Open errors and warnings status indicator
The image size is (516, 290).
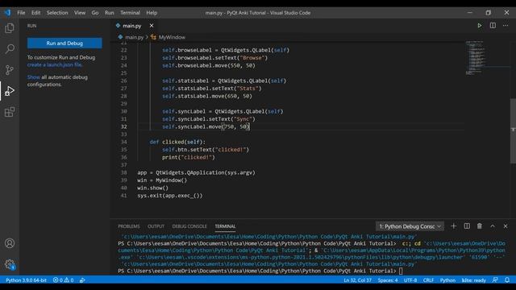pyautogui.click(x=63, y=280)
